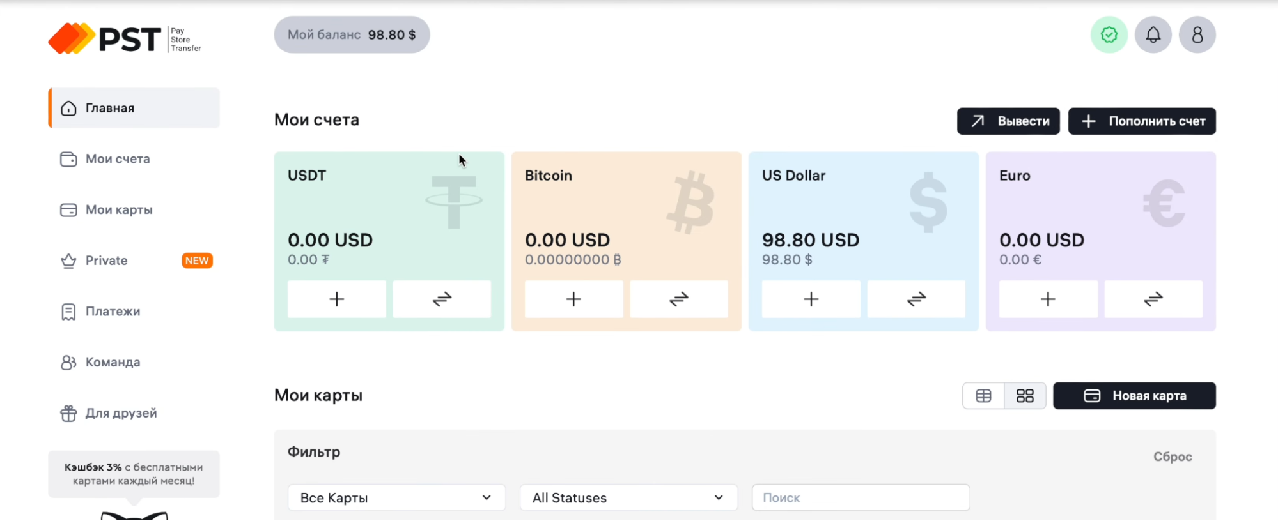Screen dimensions: 1278x521
Task: Open user profile avatar icon
Action: pos(1197,34)
